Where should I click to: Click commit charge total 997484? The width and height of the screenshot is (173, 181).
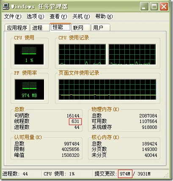[x=71, y=144]
